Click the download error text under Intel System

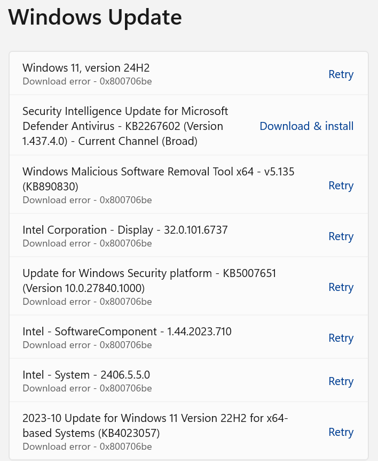coord(87,388)
